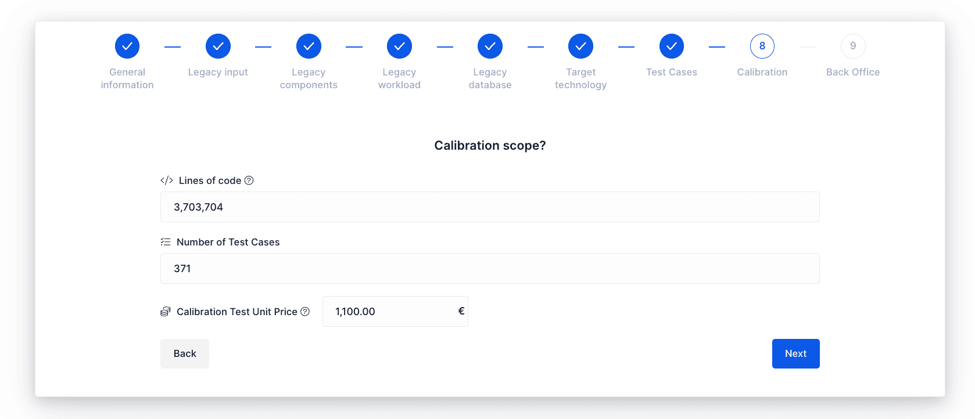Jump to the Legacy database step checkmark
975x419 pixels.
[x=490, y=46]
